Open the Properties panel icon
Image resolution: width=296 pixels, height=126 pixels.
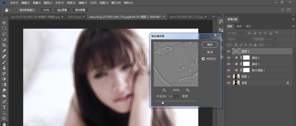(221, 30)
